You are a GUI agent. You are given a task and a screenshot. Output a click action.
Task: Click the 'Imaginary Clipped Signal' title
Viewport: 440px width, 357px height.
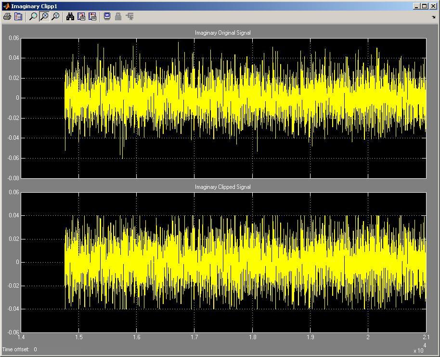tap(223, 187)
